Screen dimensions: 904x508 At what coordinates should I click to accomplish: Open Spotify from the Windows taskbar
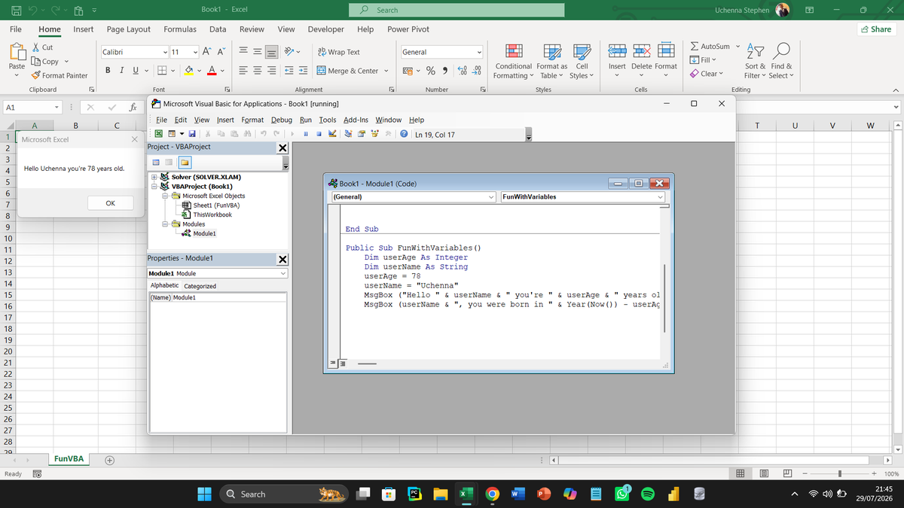coord(648,494)
